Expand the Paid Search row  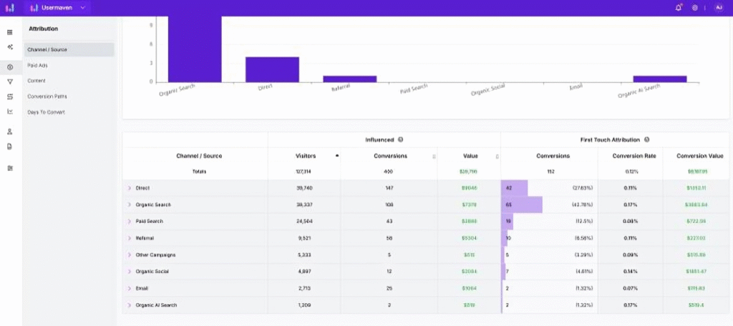130,222
